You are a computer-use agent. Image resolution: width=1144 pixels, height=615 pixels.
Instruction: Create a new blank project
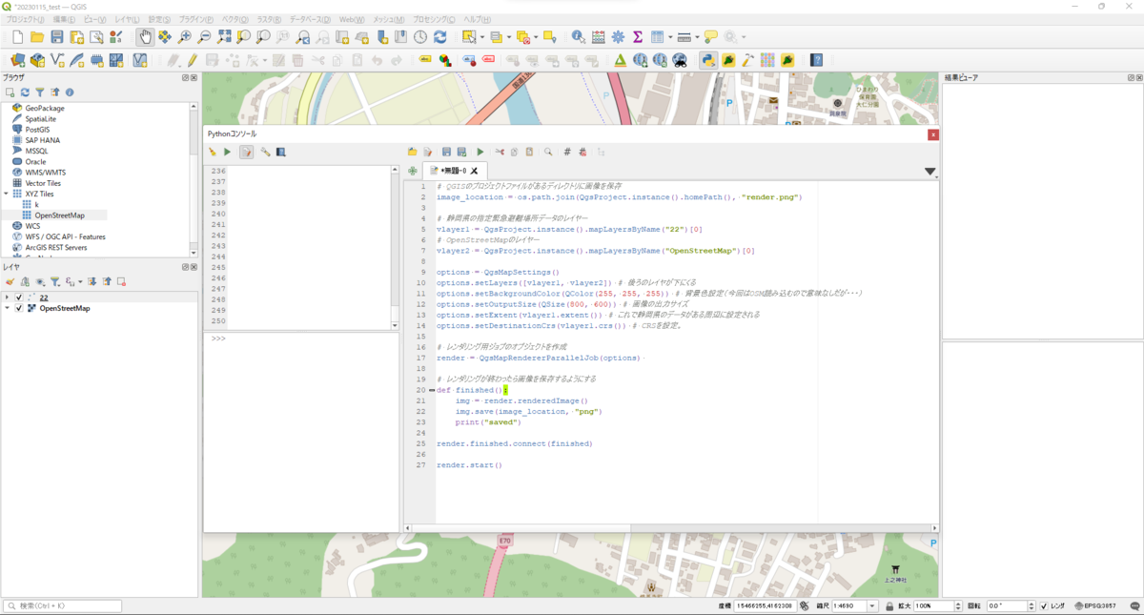(16, 37)
